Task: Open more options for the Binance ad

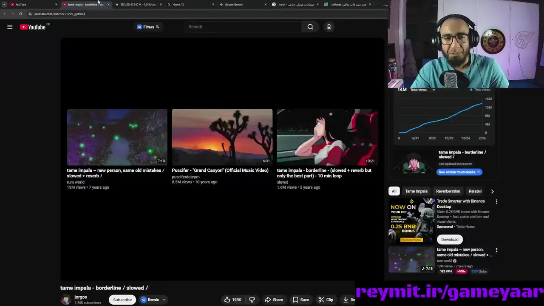Action: [x=496, y=201]
